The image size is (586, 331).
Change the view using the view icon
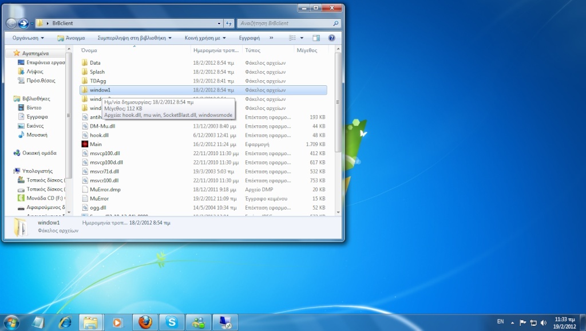tap(292, 38)
